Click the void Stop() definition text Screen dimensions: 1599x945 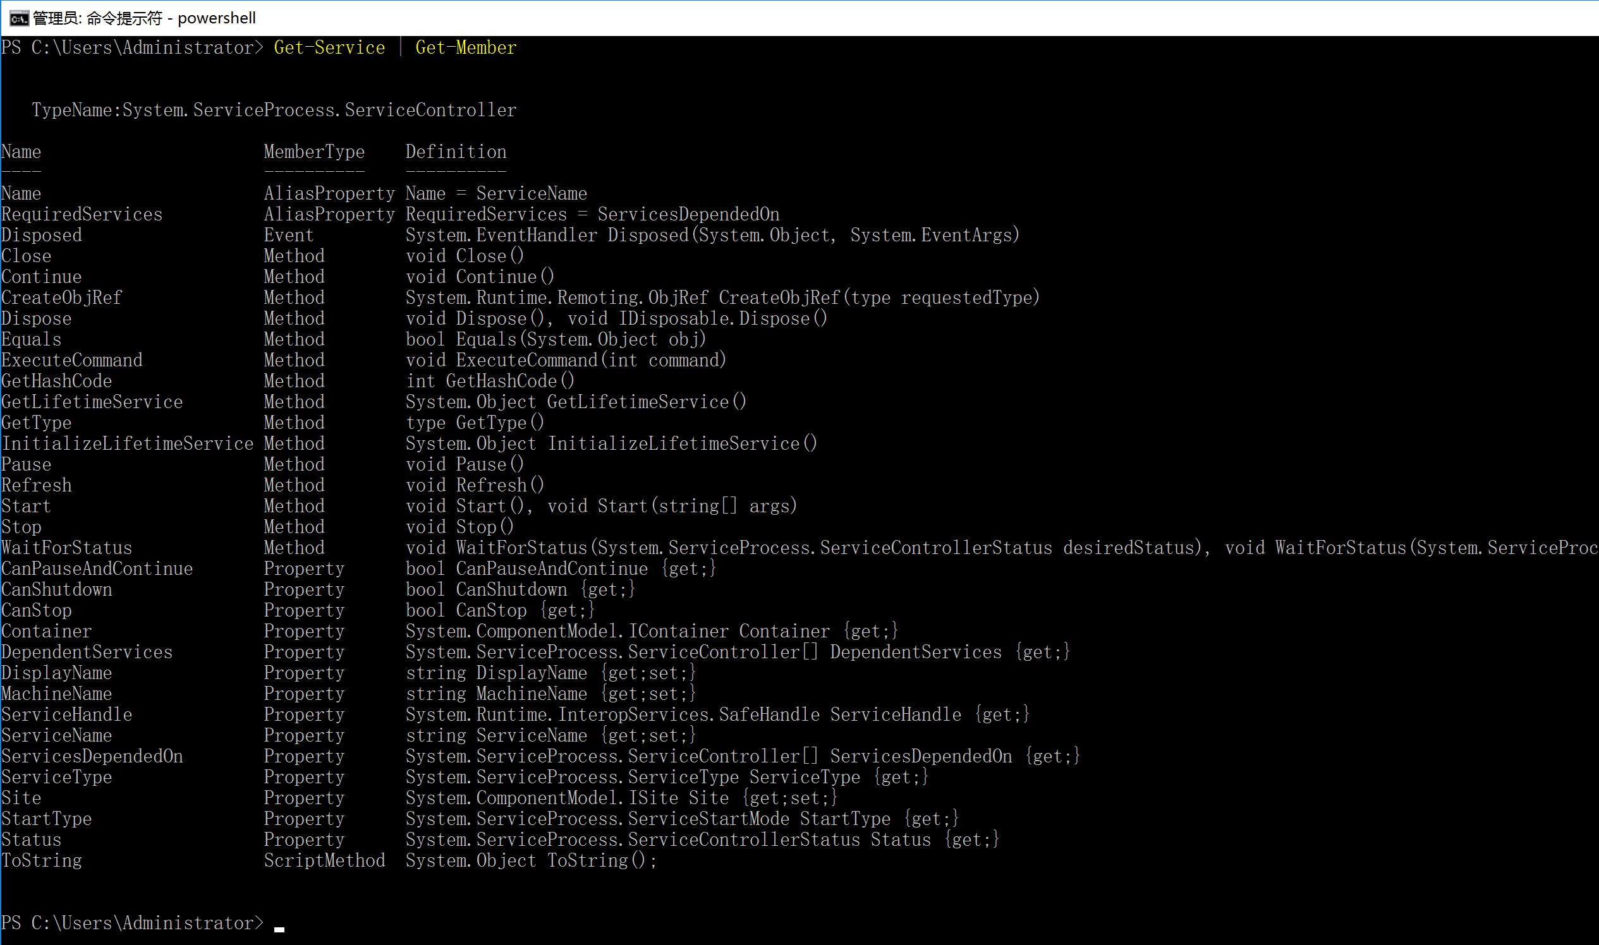459,527
